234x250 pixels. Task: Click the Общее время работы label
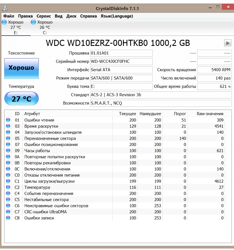pos(175,86)
